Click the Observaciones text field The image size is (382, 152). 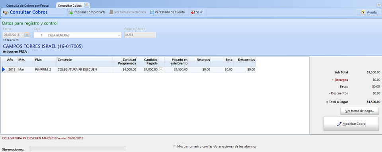pos(78,149)
